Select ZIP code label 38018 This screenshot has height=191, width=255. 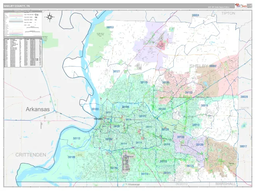coord(196,125)
